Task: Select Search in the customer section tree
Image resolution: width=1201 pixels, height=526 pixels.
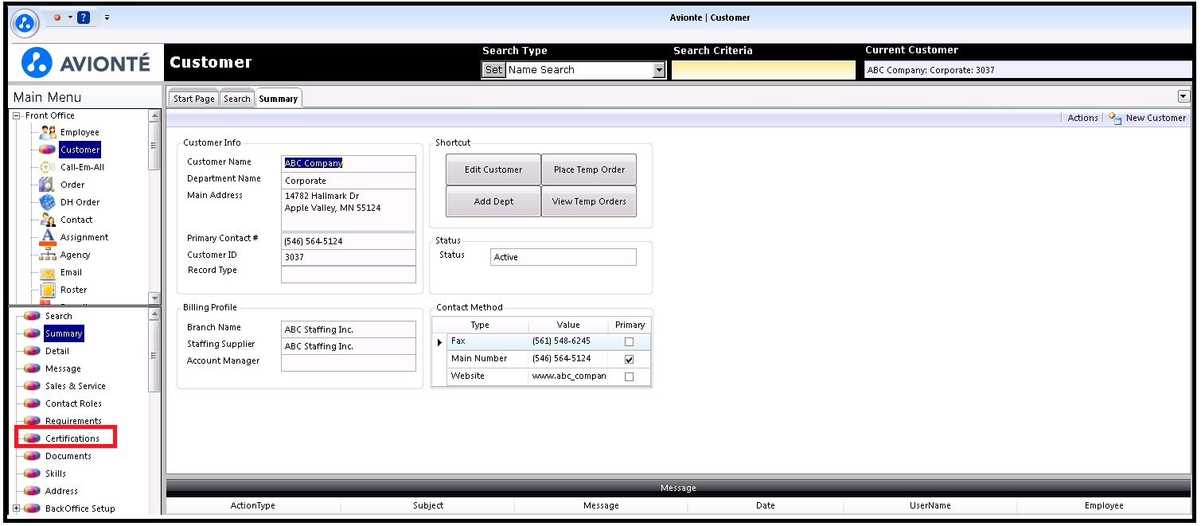Action: pos(58,316)
